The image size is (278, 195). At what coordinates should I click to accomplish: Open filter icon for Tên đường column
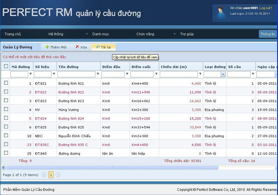coord(98,74)
